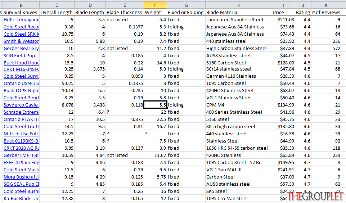The width and height of the screenshot is (346, 203).
Task: Open the Cold Steel Trail link
Action: pos(21,127)
